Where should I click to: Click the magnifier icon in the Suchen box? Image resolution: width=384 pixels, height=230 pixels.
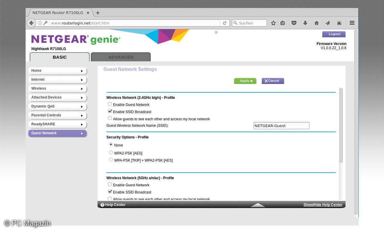236,23
